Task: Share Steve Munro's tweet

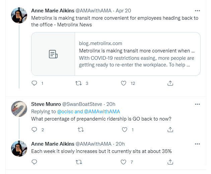Action: coord(170,130)
